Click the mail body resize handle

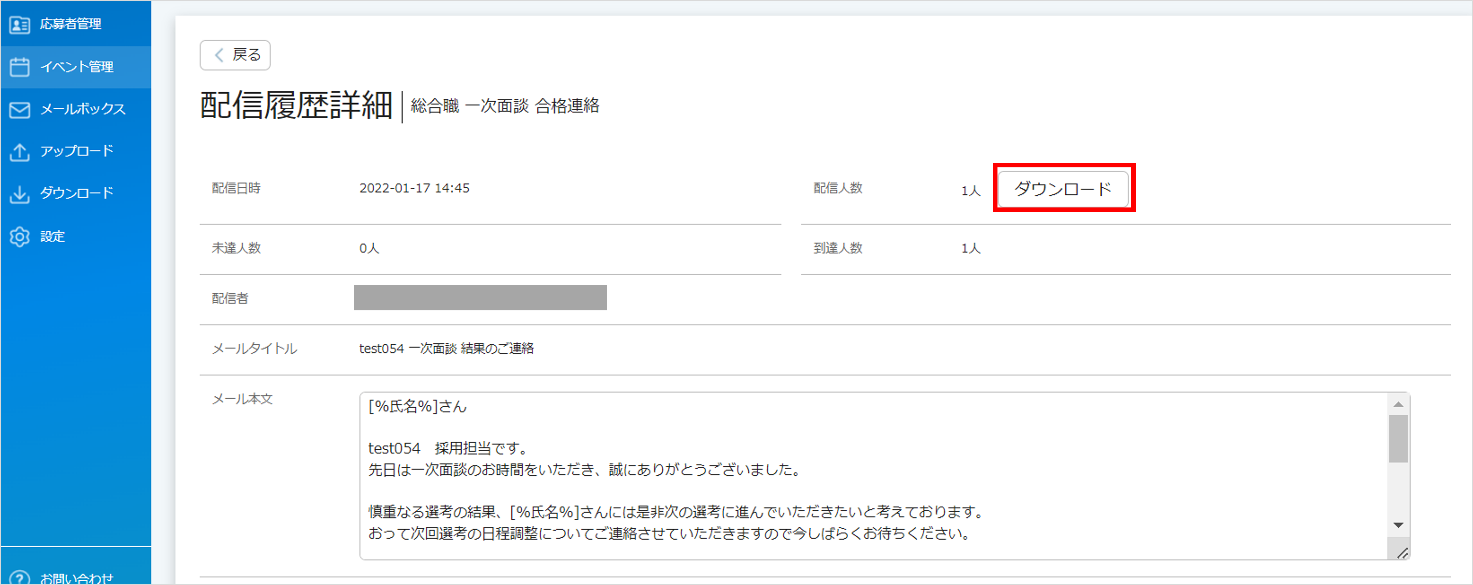tap(1402, 552)
